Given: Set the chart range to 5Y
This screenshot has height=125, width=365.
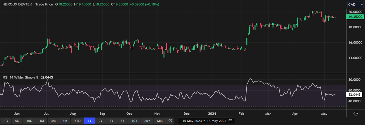Looking at the screenshot, I should click(122, 121).
